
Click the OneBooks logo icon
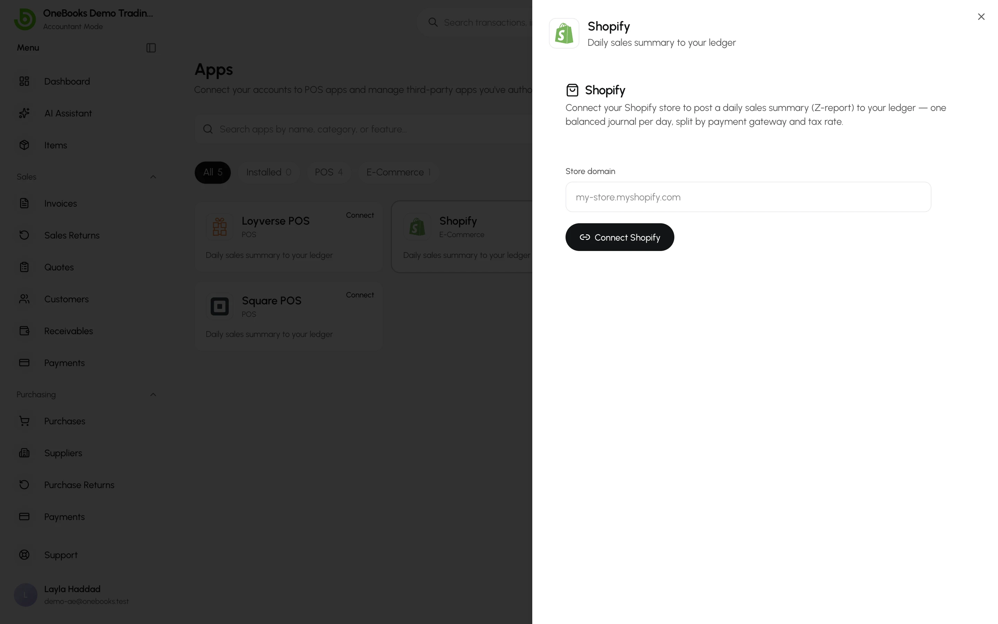(25, 19)
